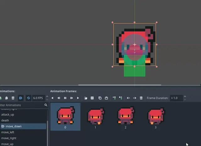
Task: Move selected frame right
Action: 135,98
